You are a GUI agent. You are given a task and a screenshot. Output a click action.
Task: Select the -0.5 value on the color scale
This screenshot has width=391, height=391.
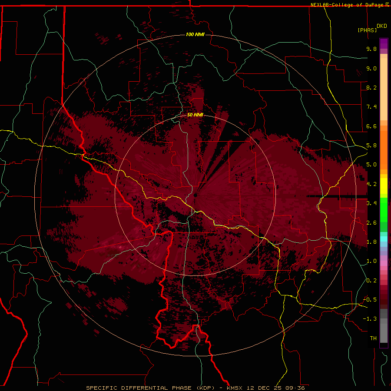click(370, 300)
